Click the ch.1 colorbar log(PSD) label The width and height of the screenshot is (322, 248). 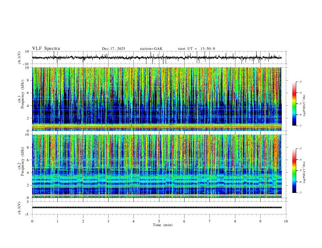click(305, 105)
